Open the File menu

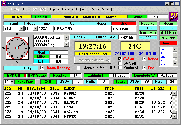point(5,9)
